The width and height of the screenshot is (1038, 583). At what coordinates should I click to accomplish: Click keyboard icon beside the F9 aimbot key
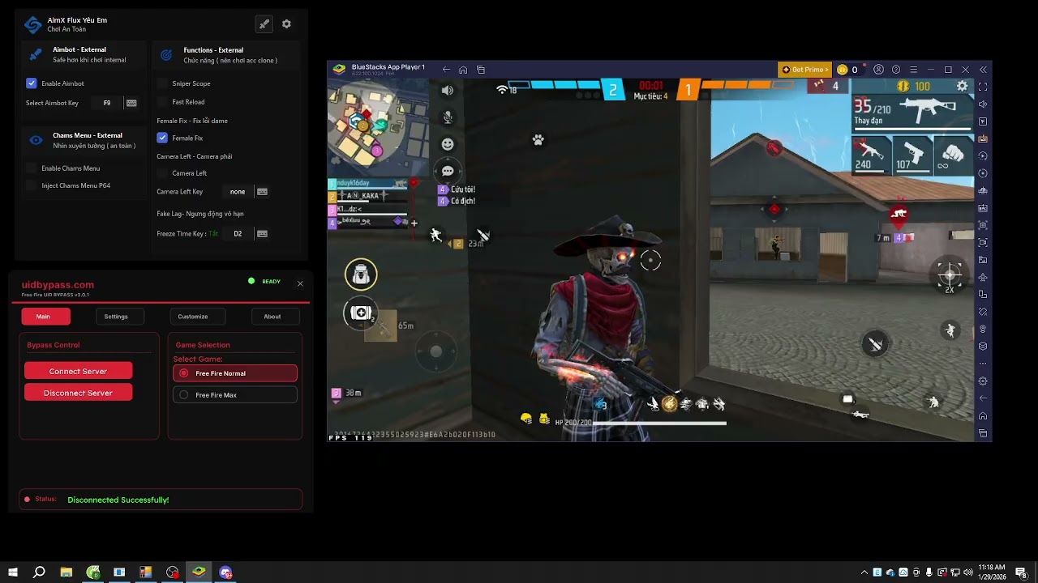click(x=131, y=103)
